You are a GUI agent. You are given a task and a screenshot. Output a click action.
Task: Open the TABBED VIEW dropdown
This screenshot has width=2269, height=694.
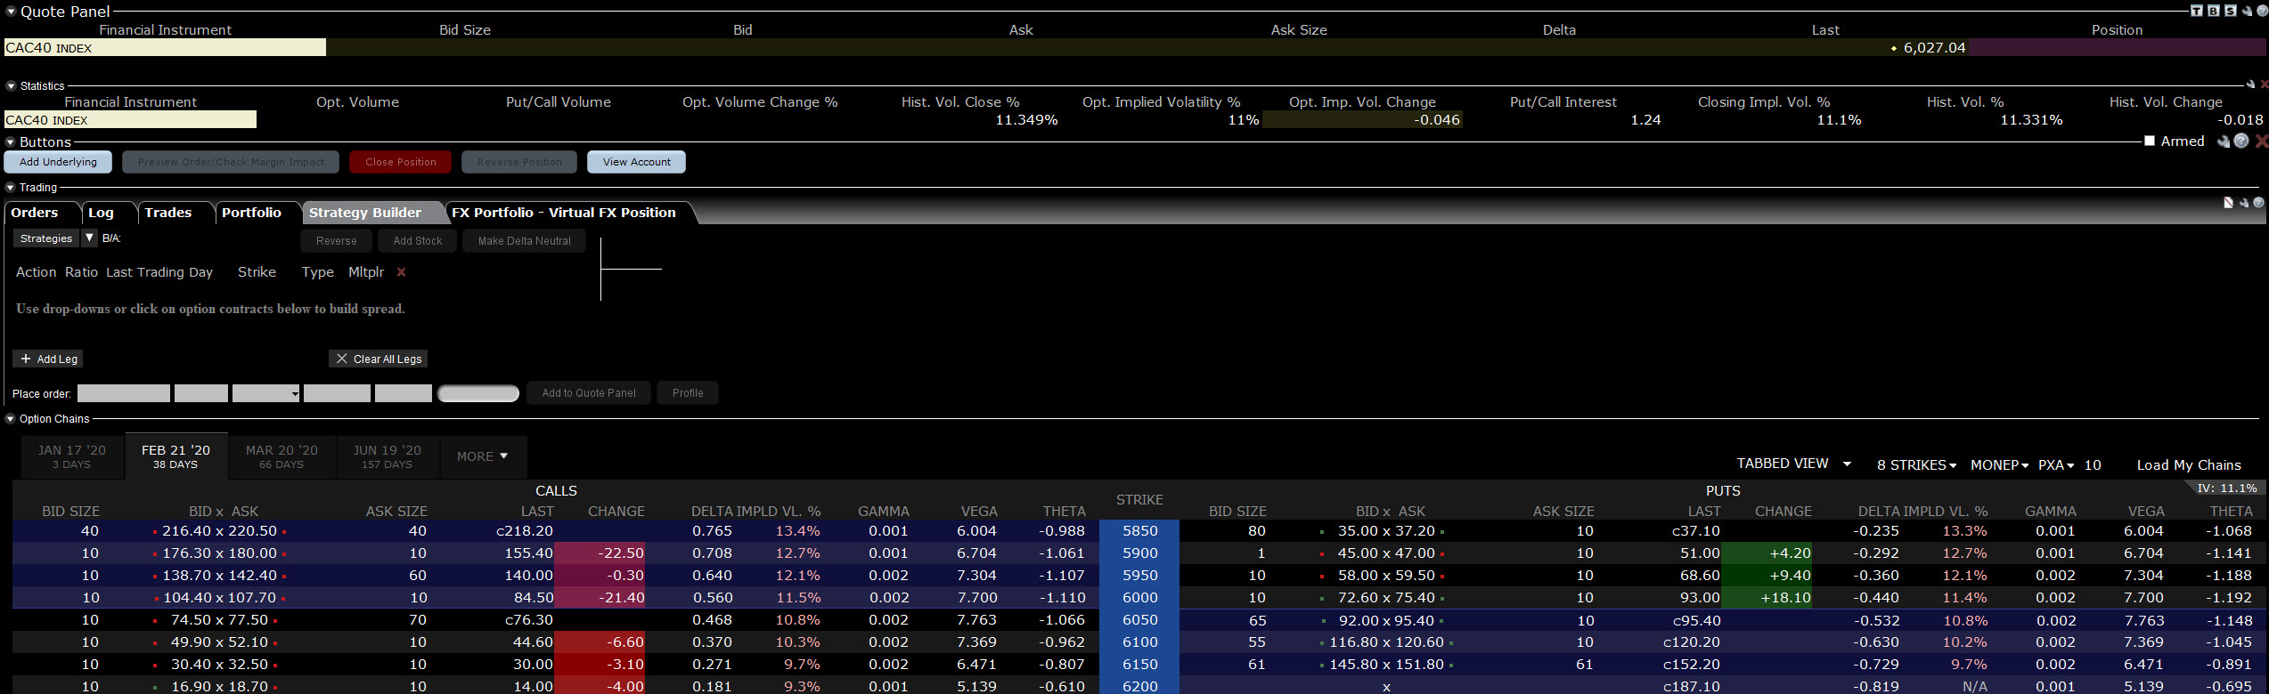point(1794,464)
